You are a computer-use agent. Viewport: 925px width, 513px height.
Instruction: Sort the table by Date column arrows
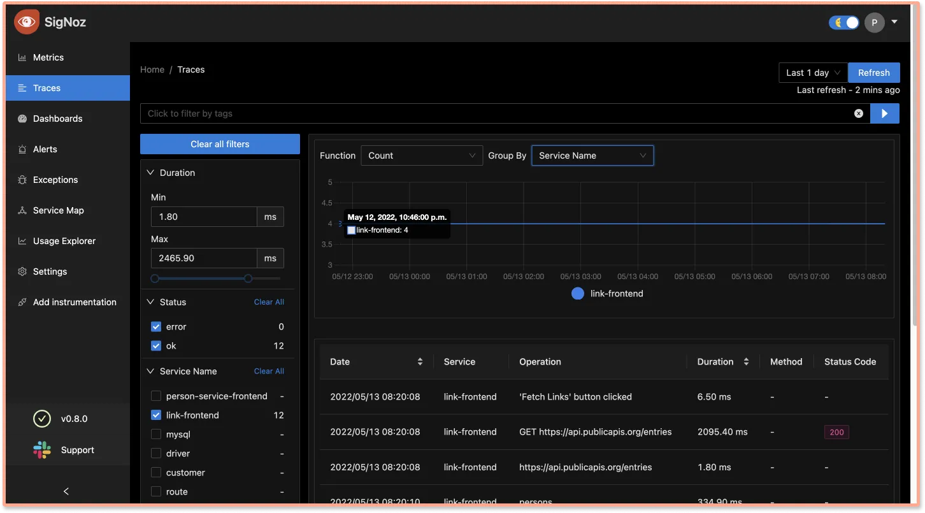420,361
